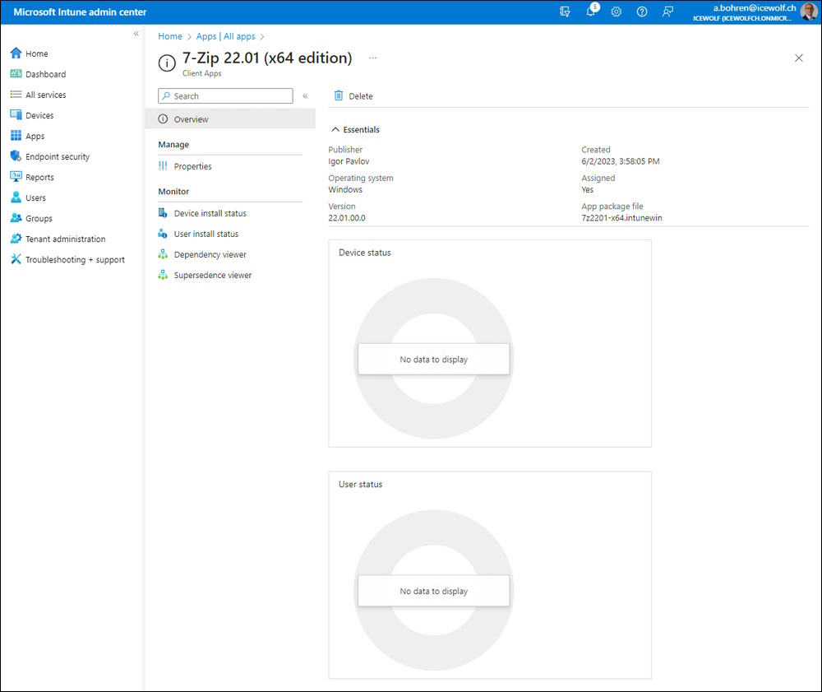822x692 pixels.
Task: Select the Tenant administration label in the sidebar
Action: coord(66,239)
